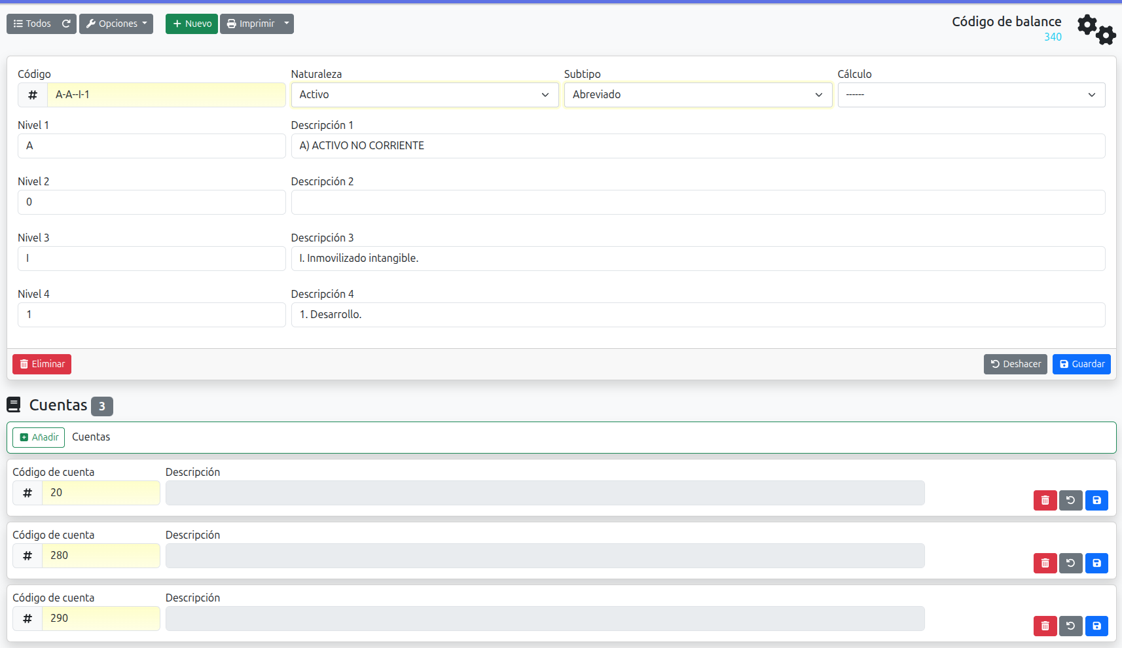Image resolution: width=1122 pixels, height=648 pixels.
Task: Delete the account row with code 20
Action: [1045, 500]
